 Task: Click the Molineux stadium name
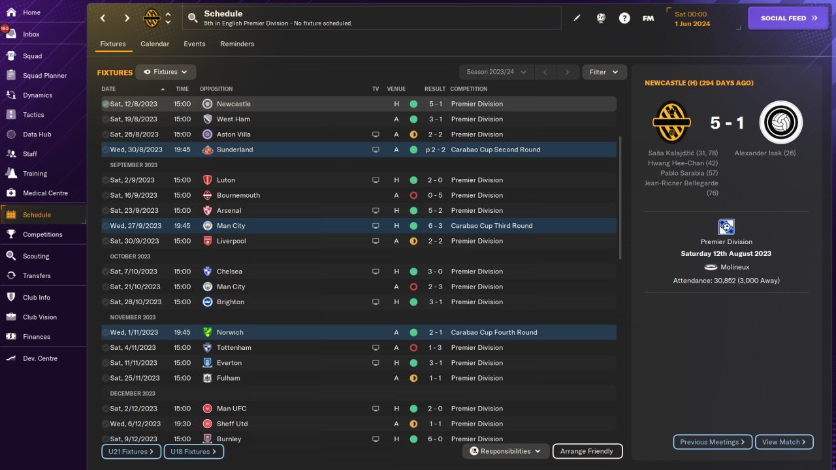click(x=735, y=267)
